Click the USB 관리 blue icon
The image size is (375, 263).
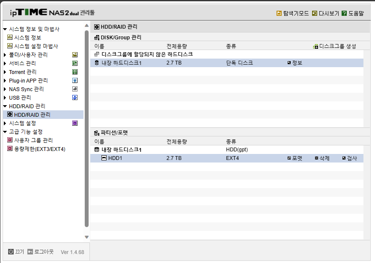(x=75, y=98)
